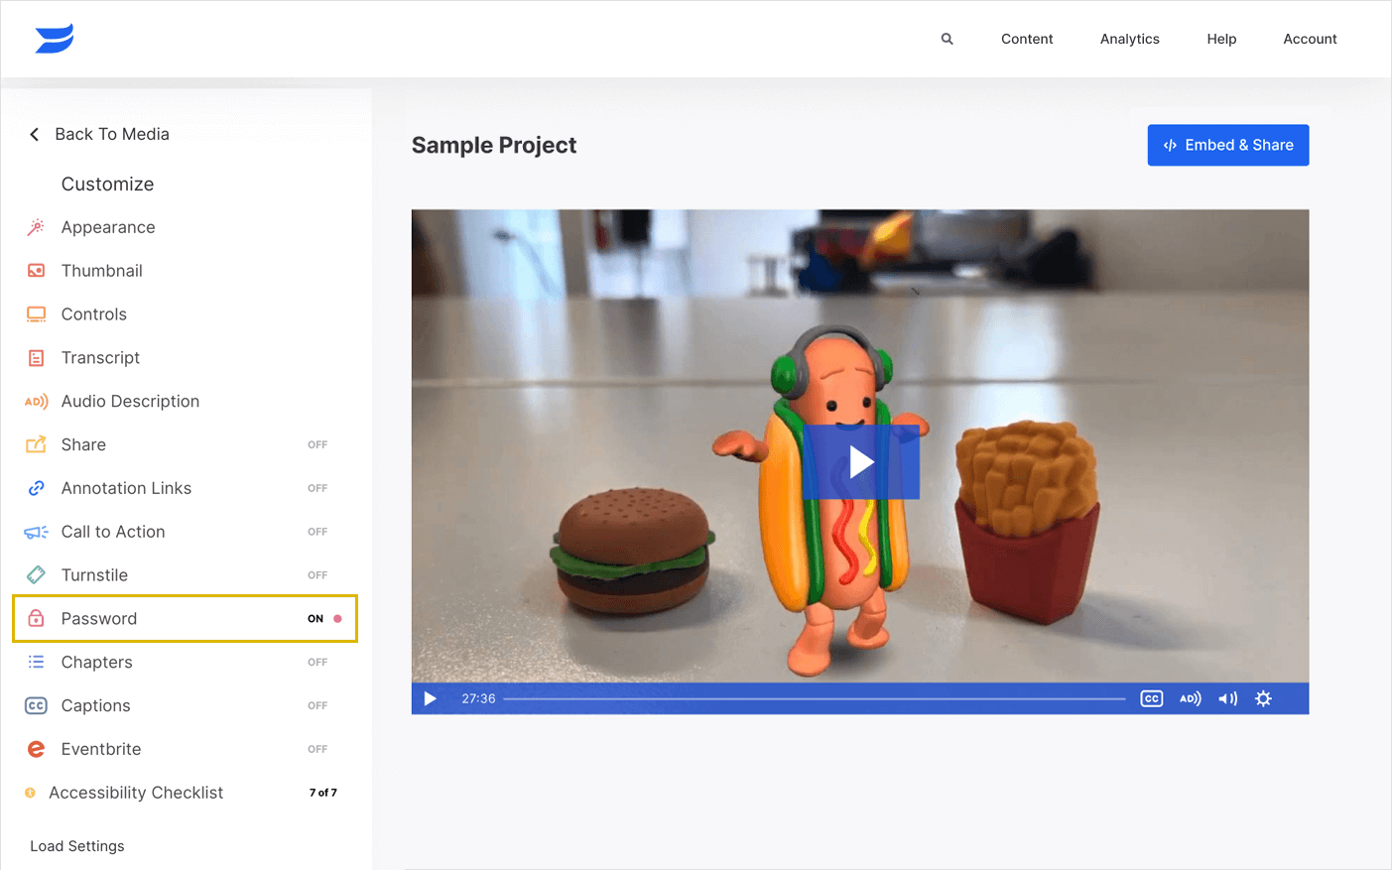Open the Transcript settings section

(100, 358)
